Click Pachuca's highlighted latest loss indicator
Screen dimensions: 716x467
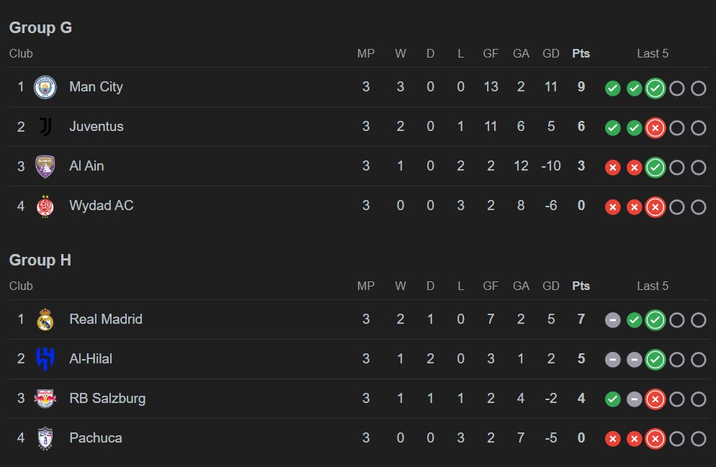[x=655, y=439]
